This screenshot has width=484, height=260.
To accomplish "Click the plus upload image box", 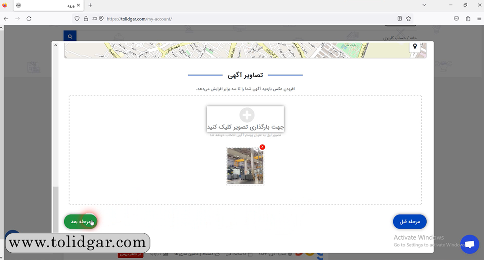I will coord(245,119).
